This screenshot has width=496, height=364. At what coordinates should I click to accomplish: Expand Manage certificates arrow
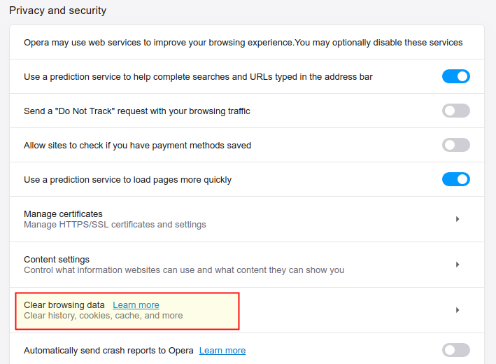pos(458,219)
